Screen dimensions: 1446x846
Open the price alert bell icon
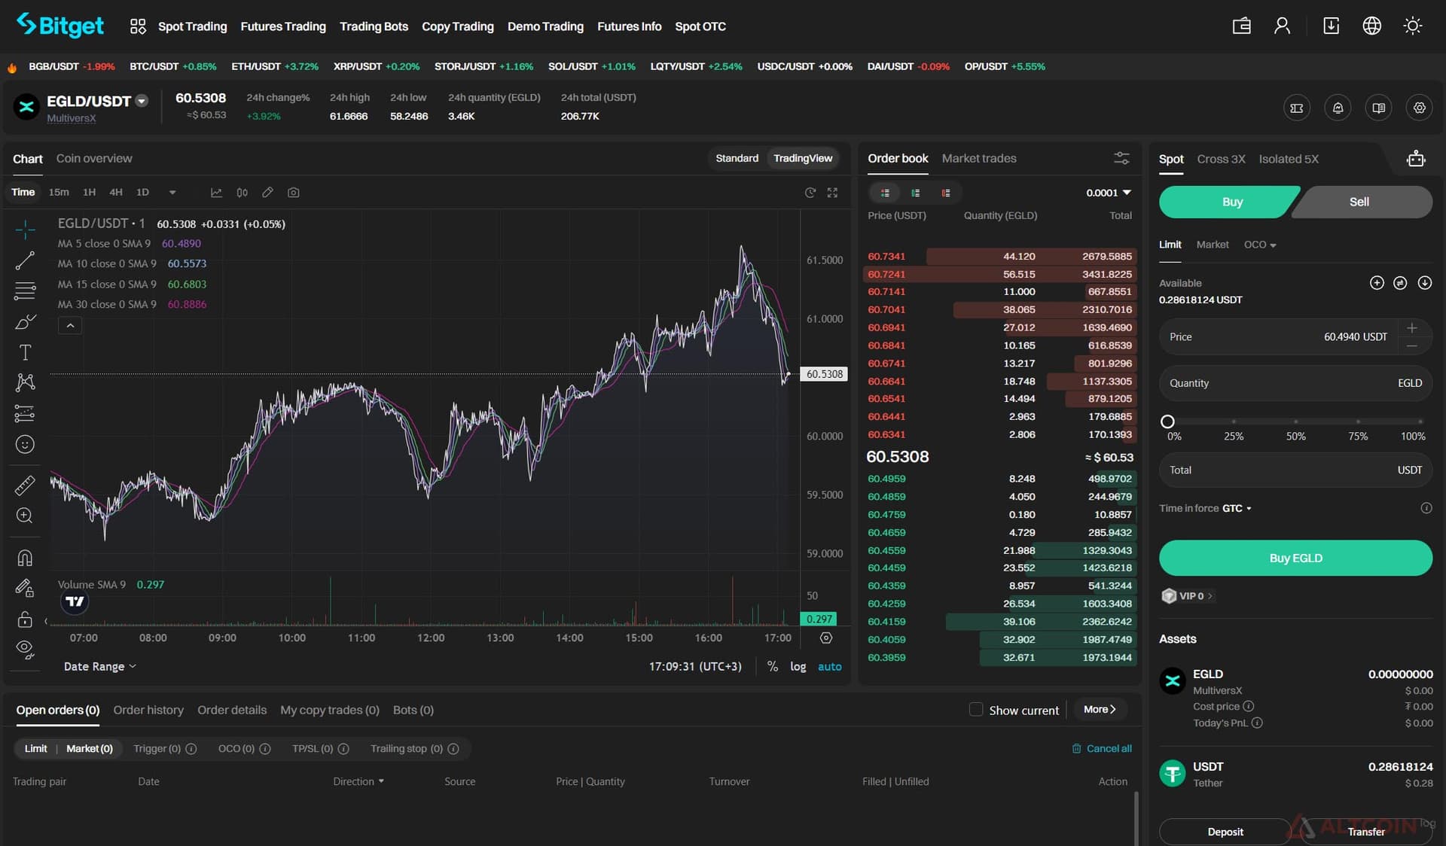pos(1338,108)
